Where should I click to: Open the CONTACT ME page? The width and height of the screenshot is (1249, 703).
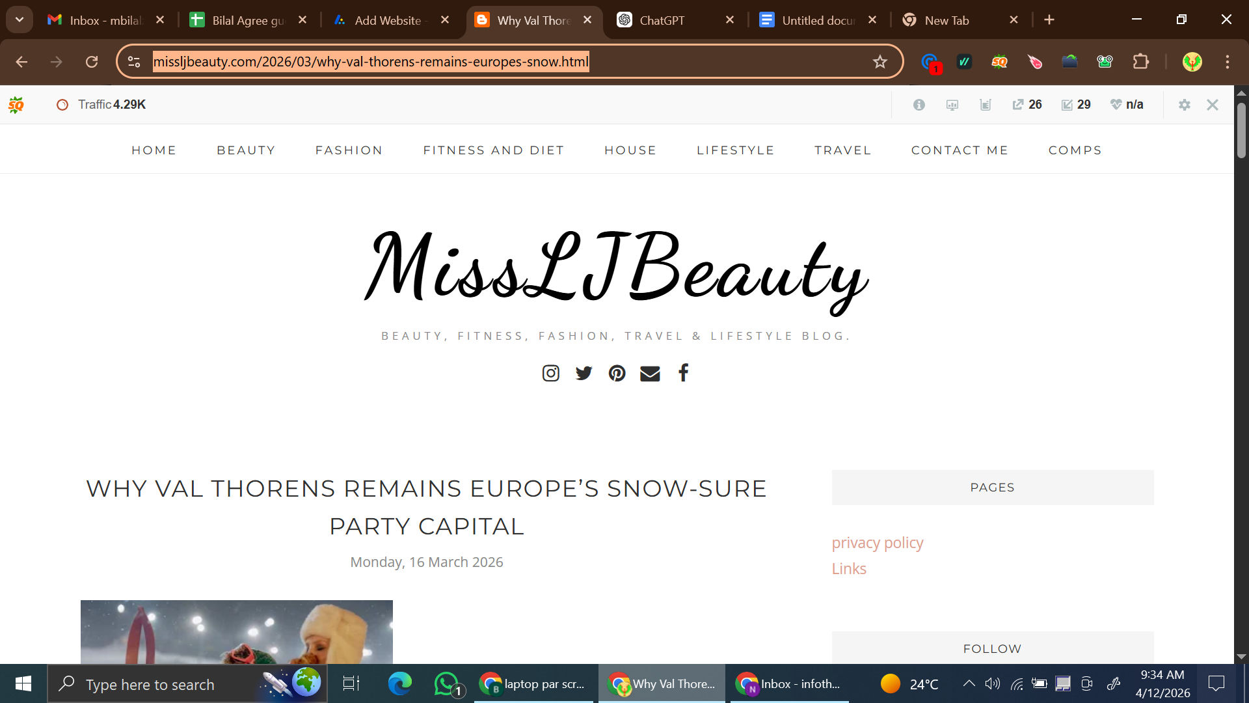click(x=960, y=150)
